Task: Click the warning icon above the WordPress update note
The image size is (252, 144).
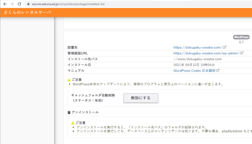Action: (x=69, y=80)
